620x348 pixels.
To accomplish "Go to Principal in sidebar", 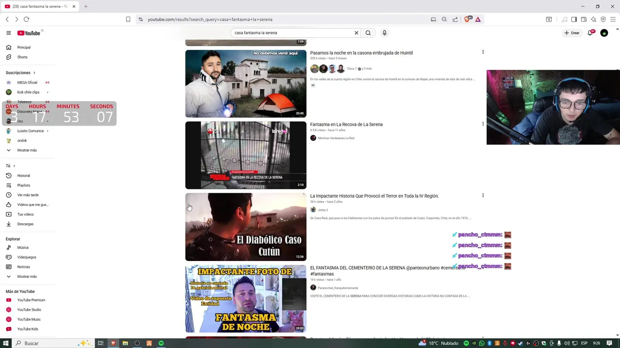I will tap(24, 47).
